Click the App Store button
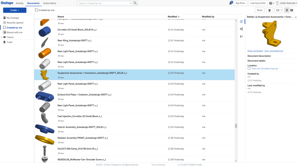This screenshot has height=167, width=298. tap(240, 3)
